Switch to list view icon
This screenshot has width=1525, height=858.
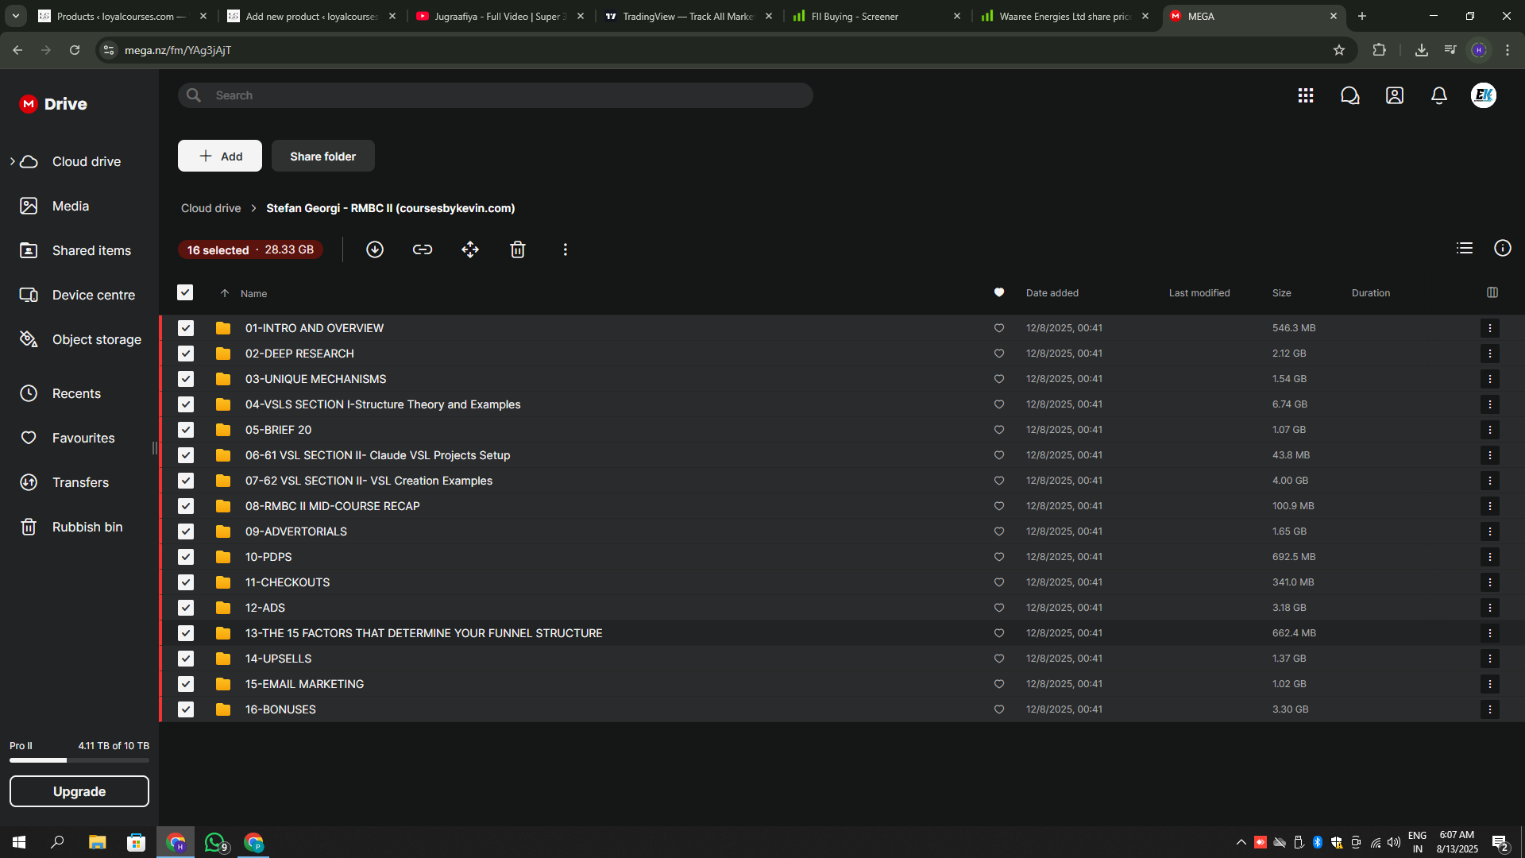pyautogui.click(x=1464, y=249)
